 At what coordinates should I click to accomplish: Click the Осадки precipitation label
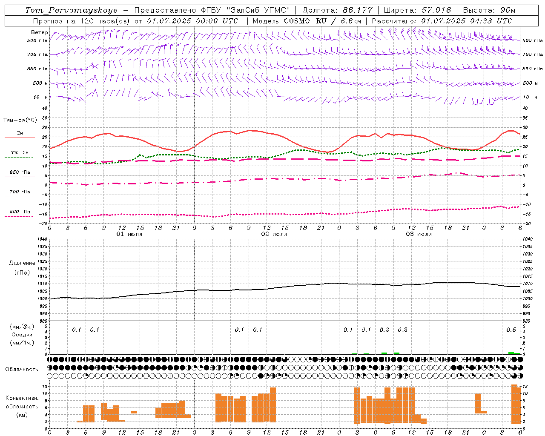tap(22, 335)
